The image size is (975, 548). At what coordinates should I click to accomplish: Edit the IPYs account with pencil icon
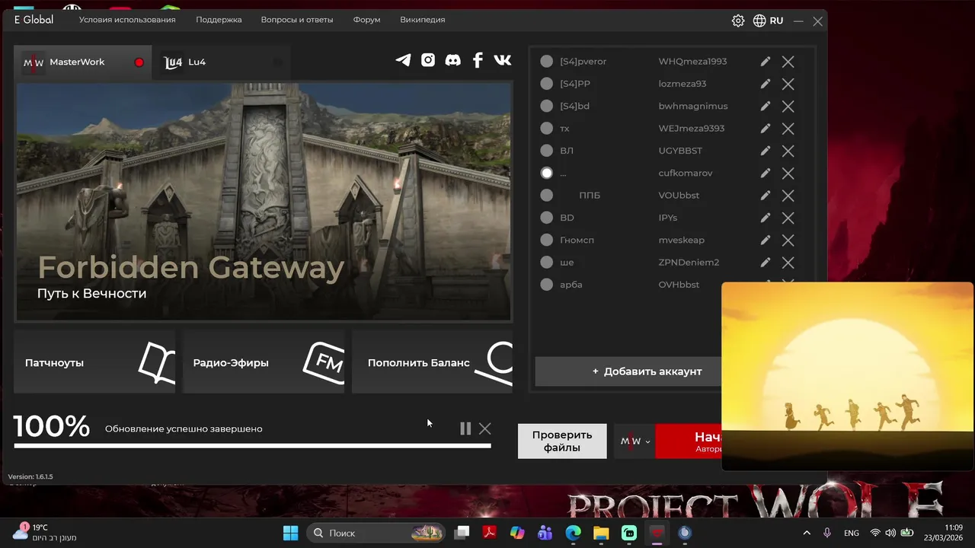pos(766,218)
